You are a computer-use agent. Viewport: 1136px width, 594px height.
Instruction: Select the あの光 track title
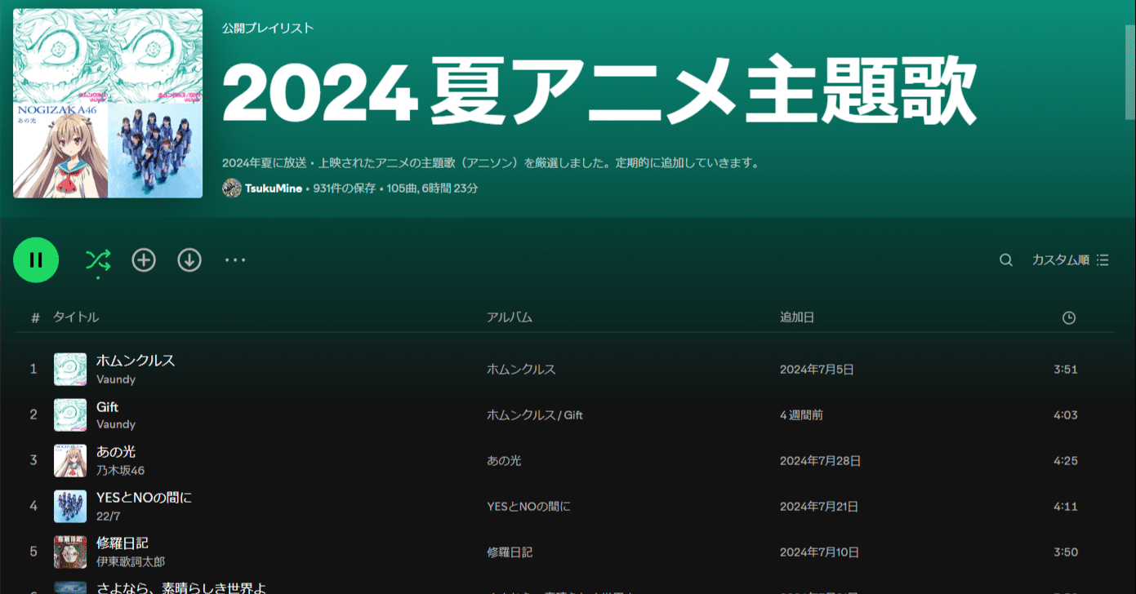(116, 452)
